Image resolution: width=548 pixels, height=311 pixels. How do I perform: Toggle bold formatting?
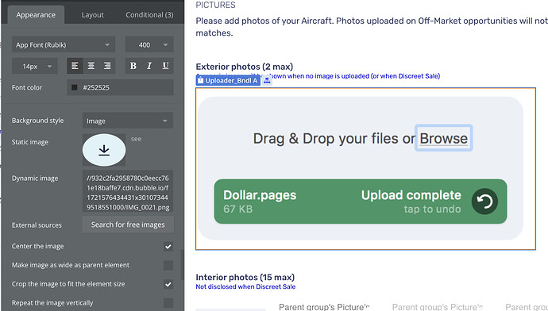(133, 66)
